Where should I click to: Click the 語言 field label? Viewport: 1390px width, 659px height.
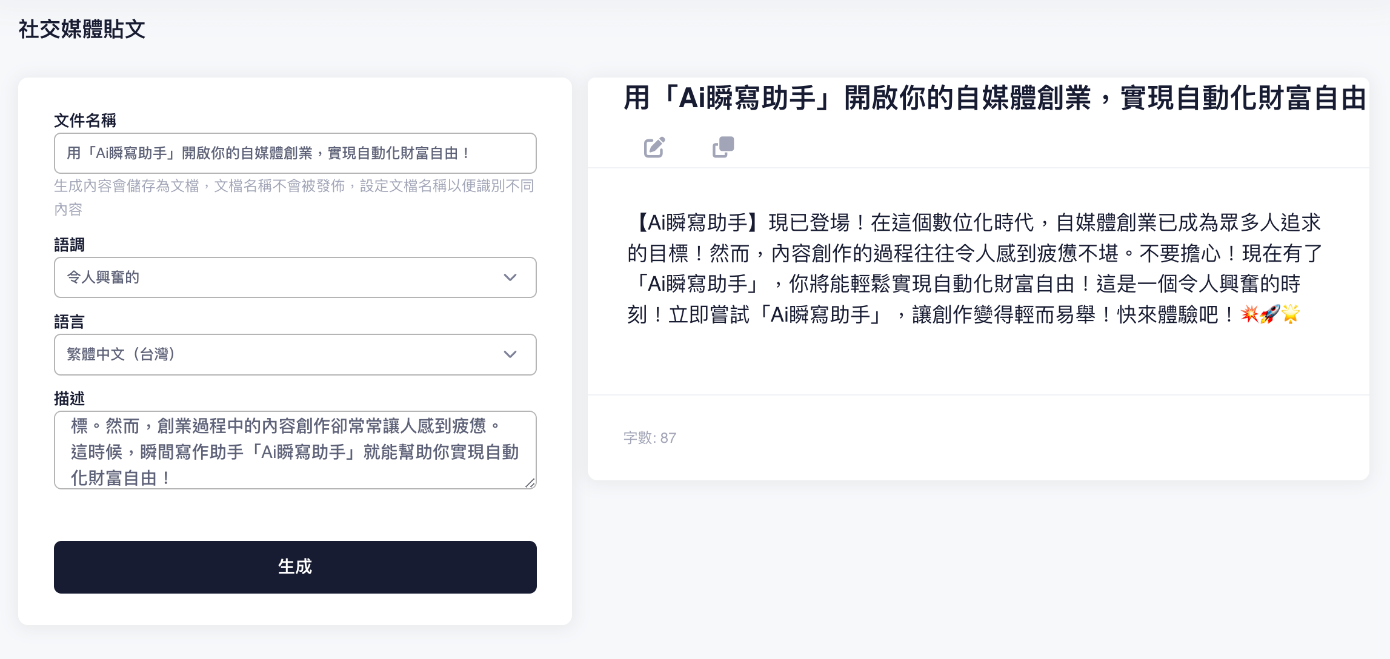tap(69, 322)
